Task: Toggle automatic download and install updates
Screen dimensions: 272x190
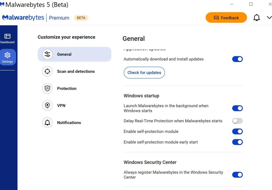Action: 237,59
